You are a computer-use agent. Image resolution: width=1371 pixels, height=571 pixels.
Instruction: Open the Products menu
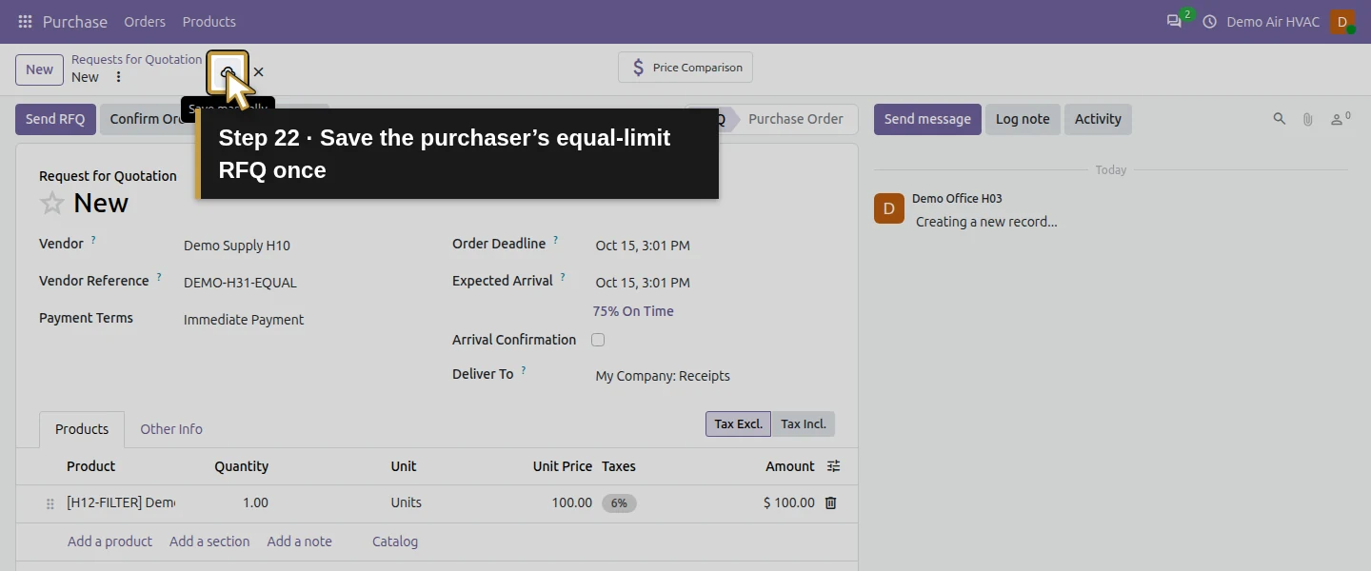[x=209, y=21]
